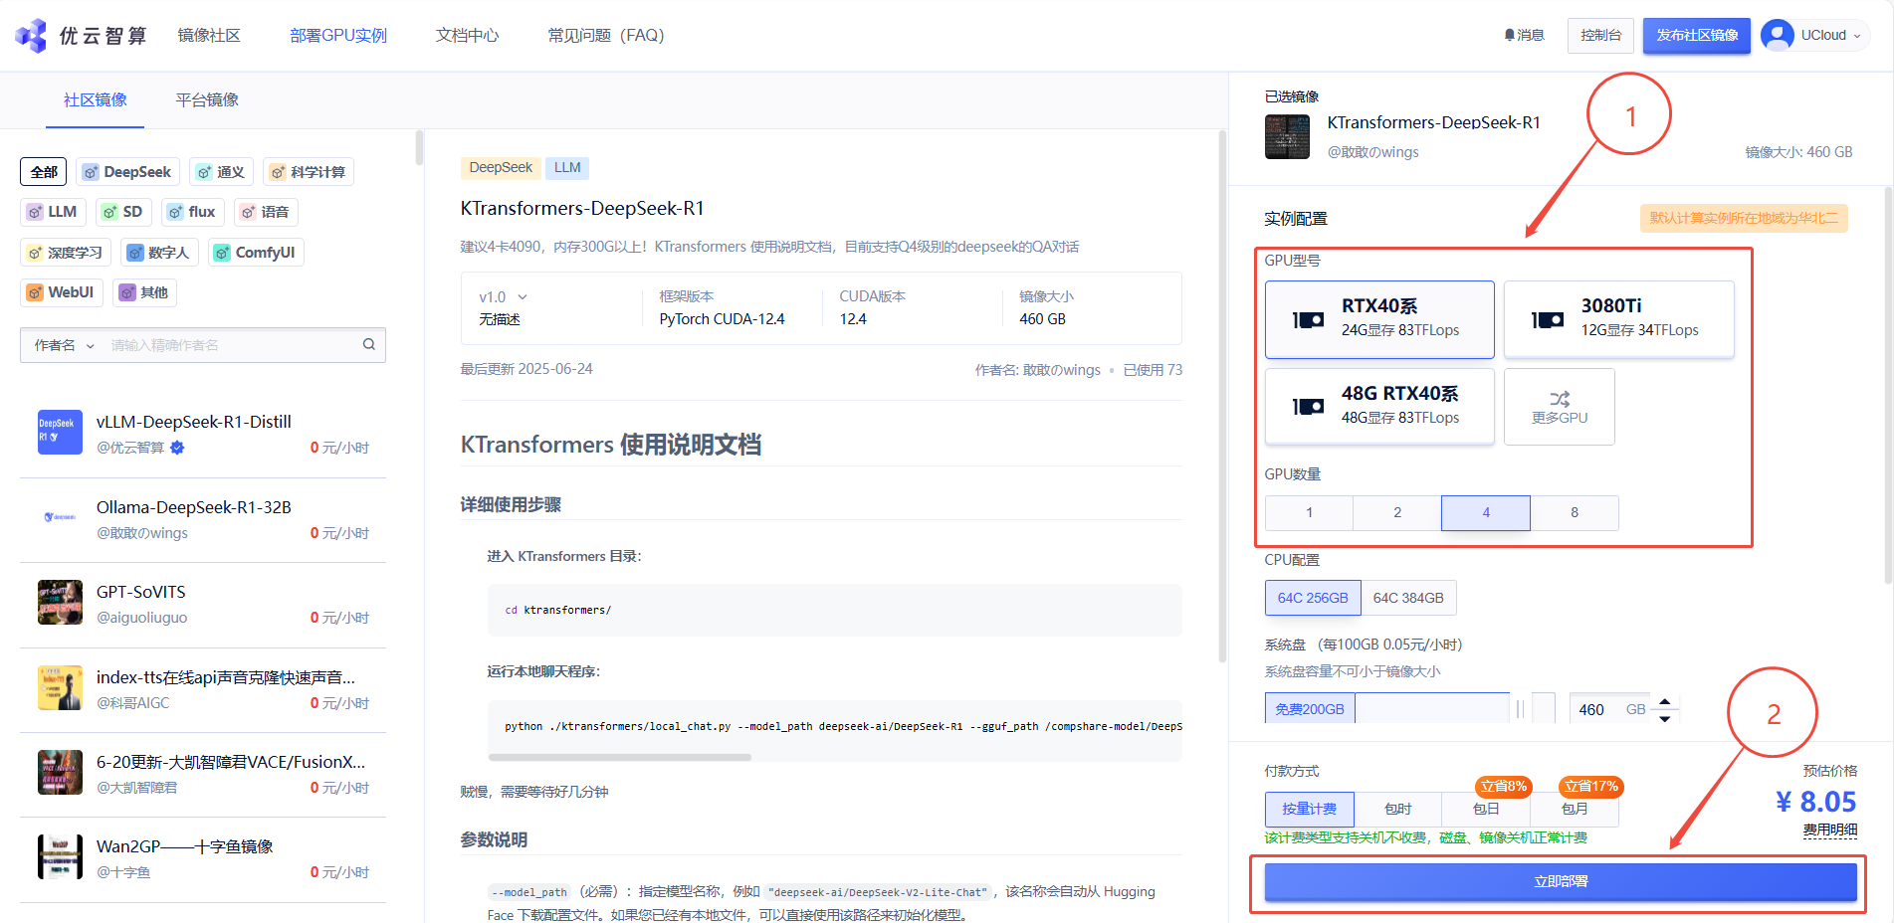Image resolution: width=1894 pixels, height=923 pixels.
Task: Filter by the flux tag
Action: (x=192, y=212)
